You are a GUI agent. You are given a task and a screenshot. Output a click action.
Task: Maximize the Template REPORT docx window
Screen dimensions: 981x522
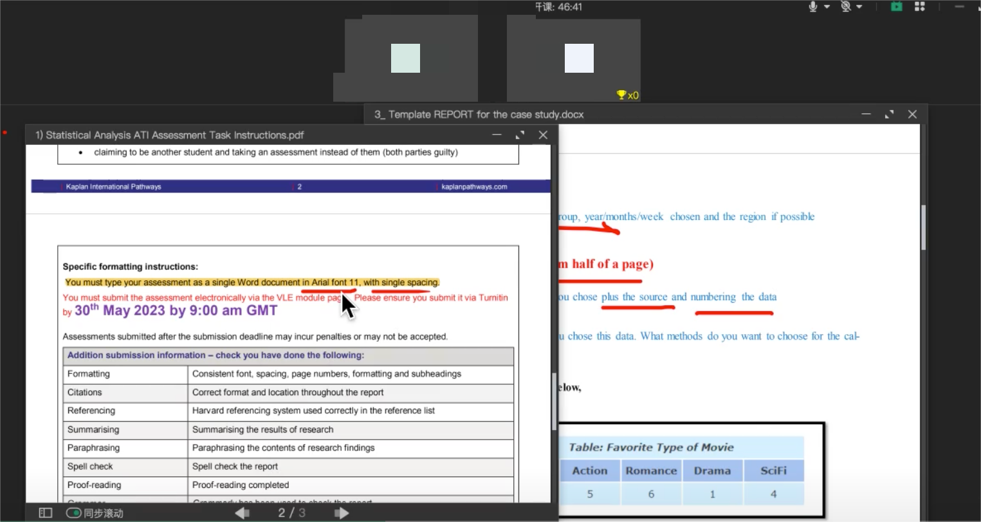(889, 115)
